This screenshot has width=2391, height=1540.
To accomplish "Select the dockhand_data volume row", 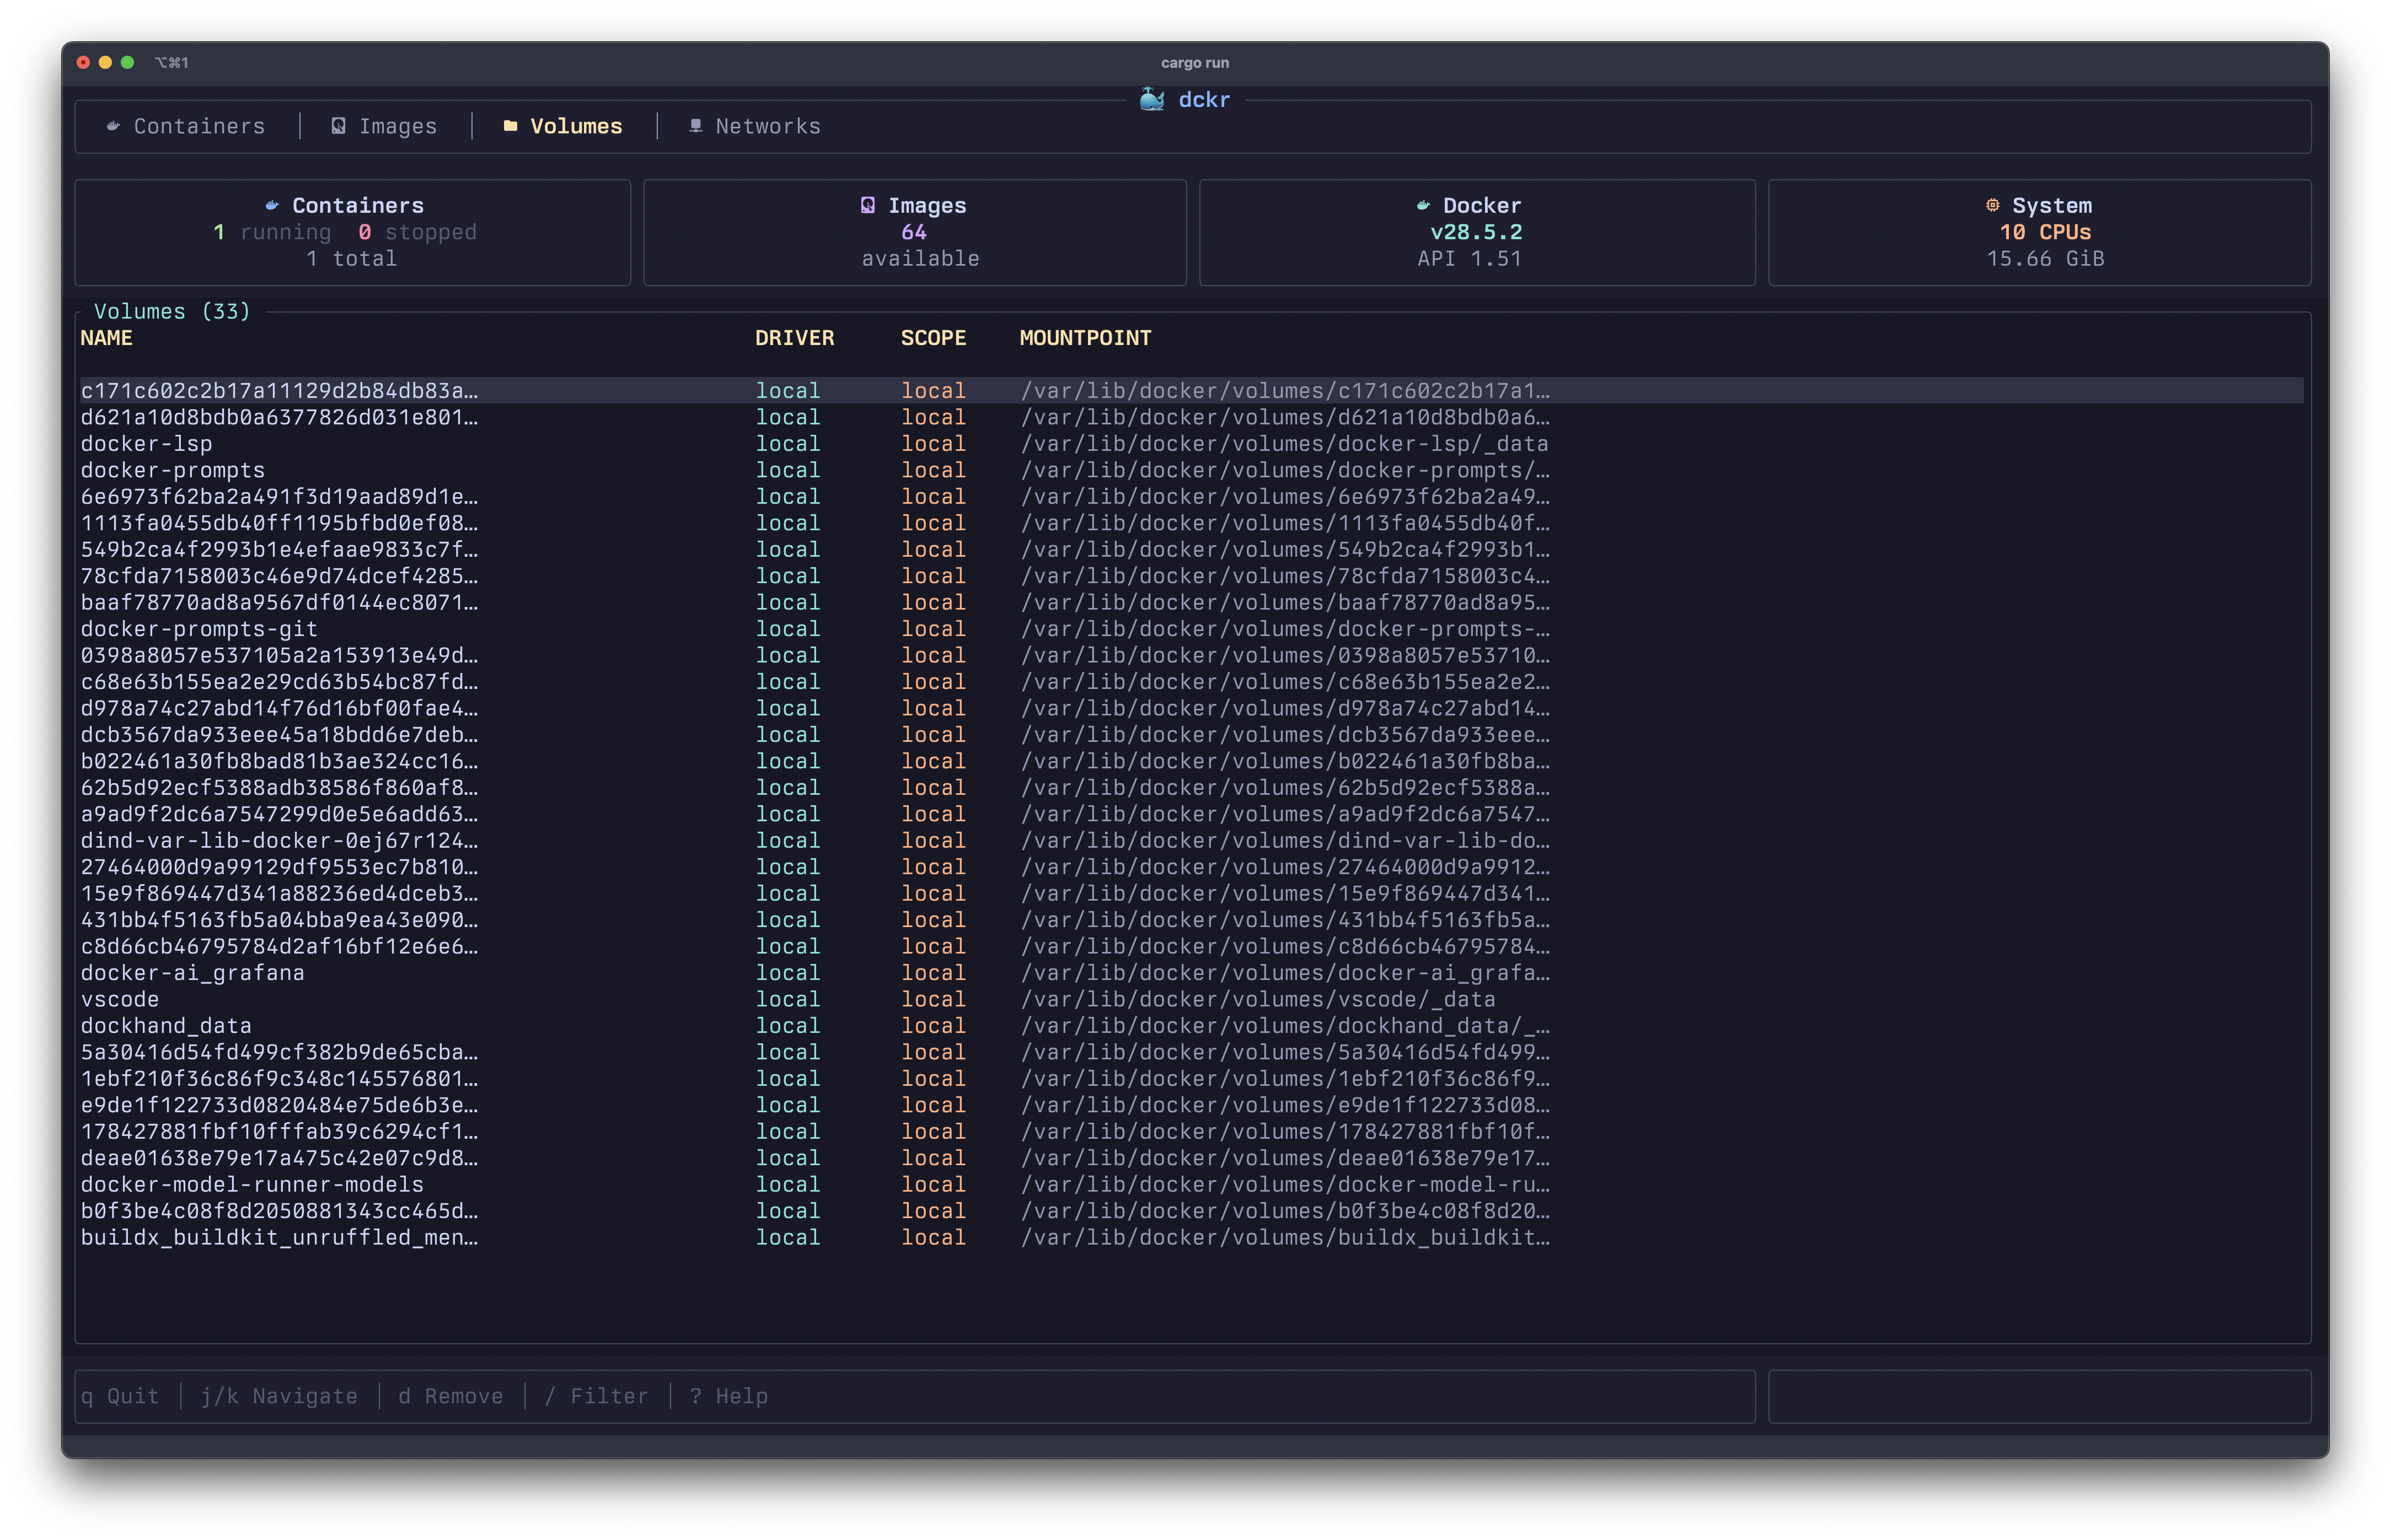I will pos(166,1026).
